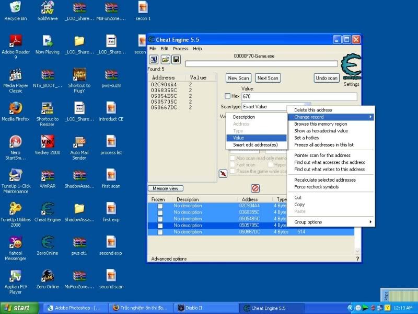Open Settings via the Cheat Engine logo
Viewport: 418px width, 314px height.
pyautogui.click(x=351, y=67)
